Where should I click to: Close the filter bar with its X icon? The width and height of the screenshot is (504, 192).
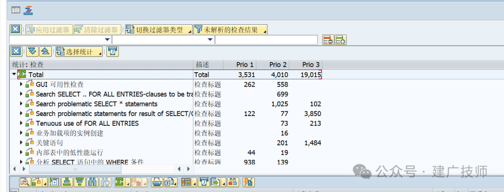(x=15, y=30)
